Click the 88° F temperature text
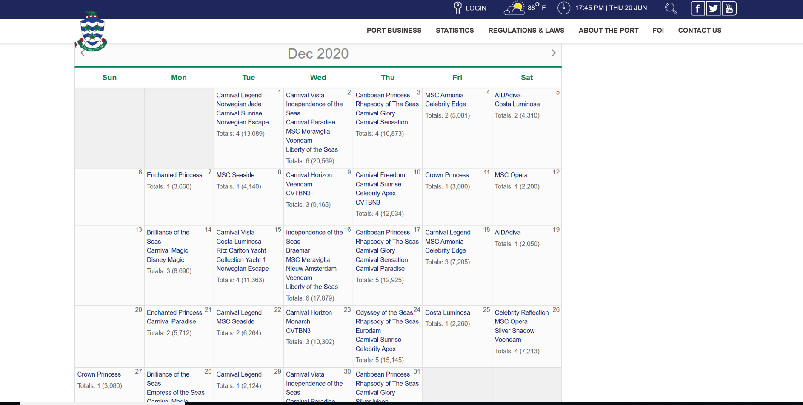The width and height of the screenshot is (803, 405). pos(537,7)
